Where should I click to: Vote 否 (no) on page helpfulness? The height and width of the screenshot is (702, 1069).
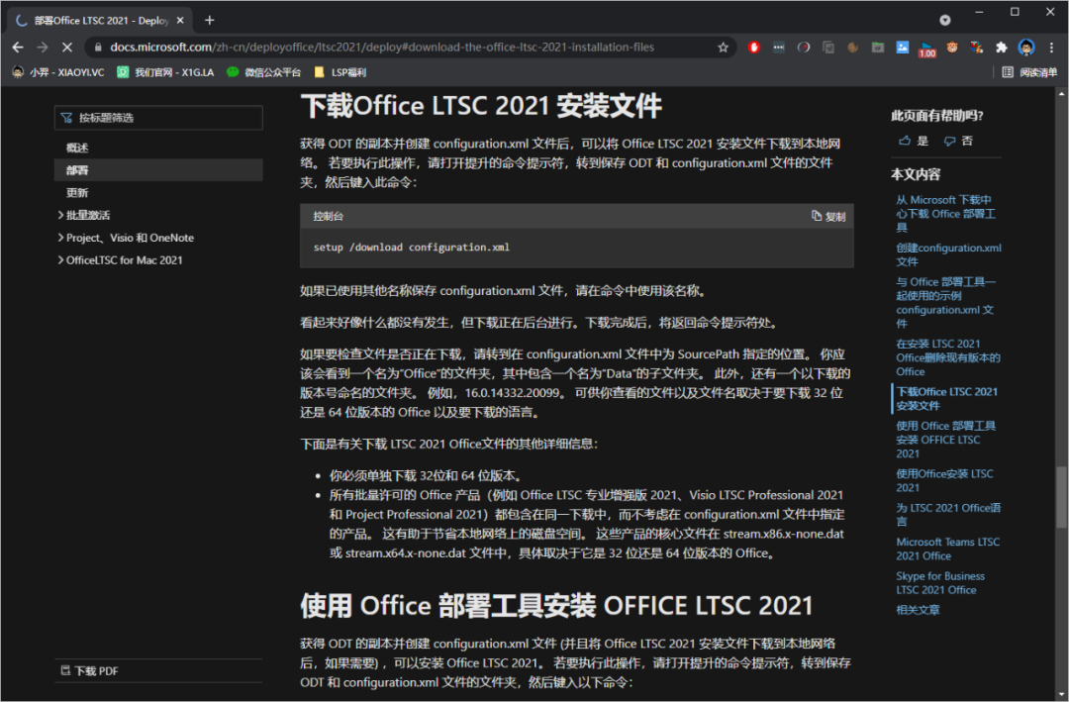pos(958,142)
